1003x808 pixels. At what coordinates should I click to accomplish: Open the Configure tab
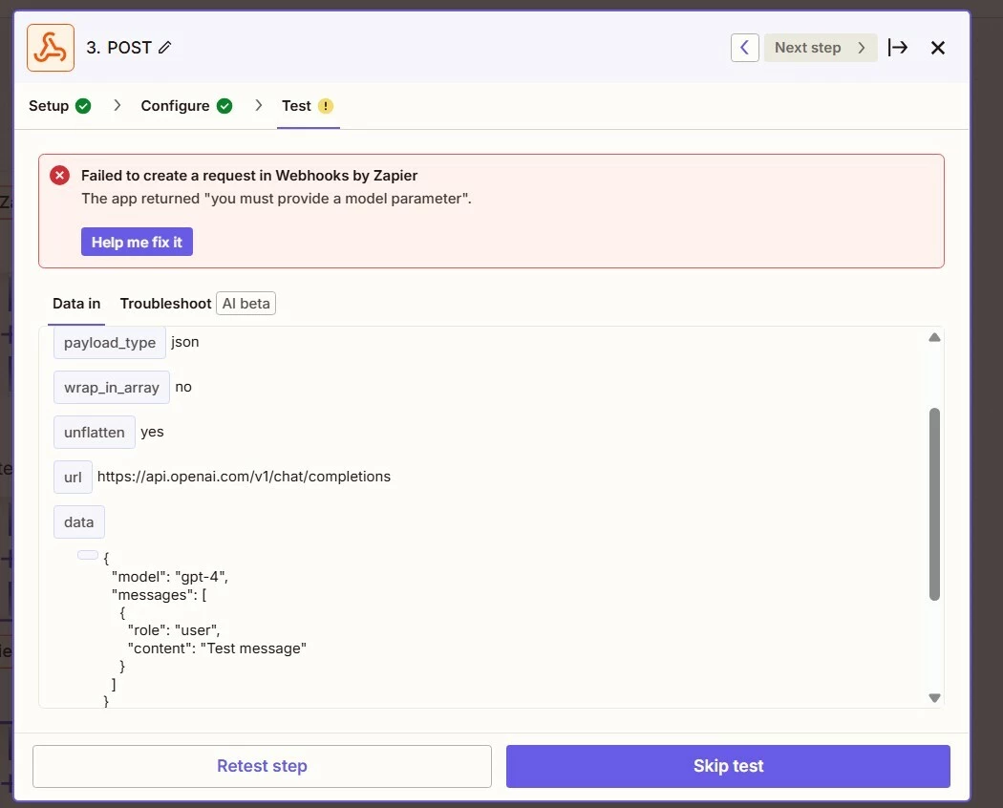pos(186,106)
